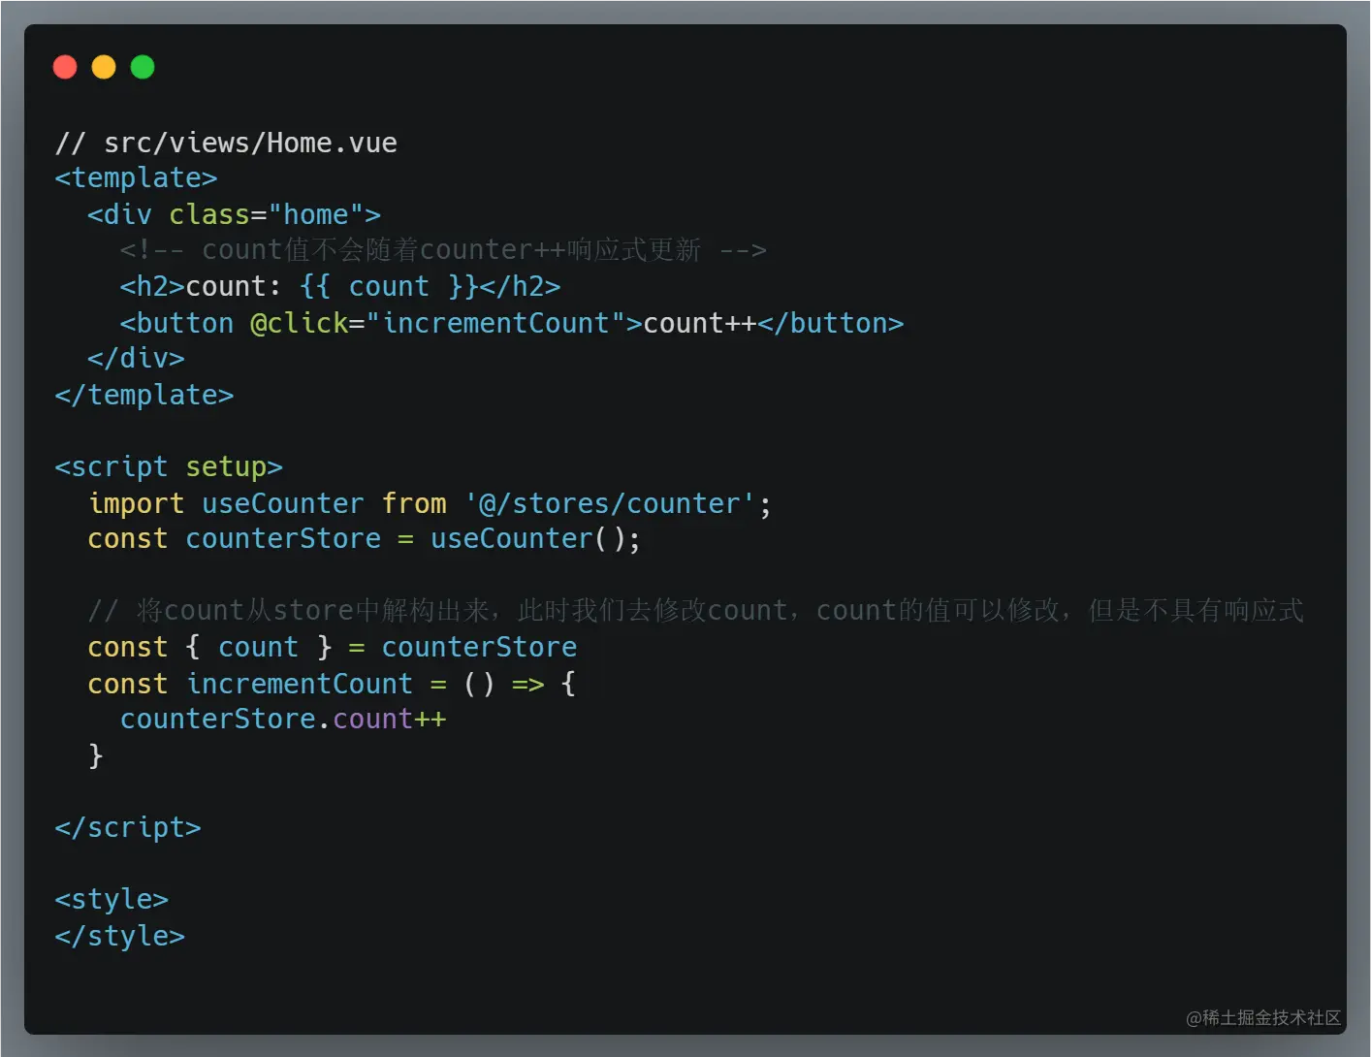Click the 'const counterStore = useCounter();' line
The height and width of the screenshot is (1057, 1371).
(365, 539)
